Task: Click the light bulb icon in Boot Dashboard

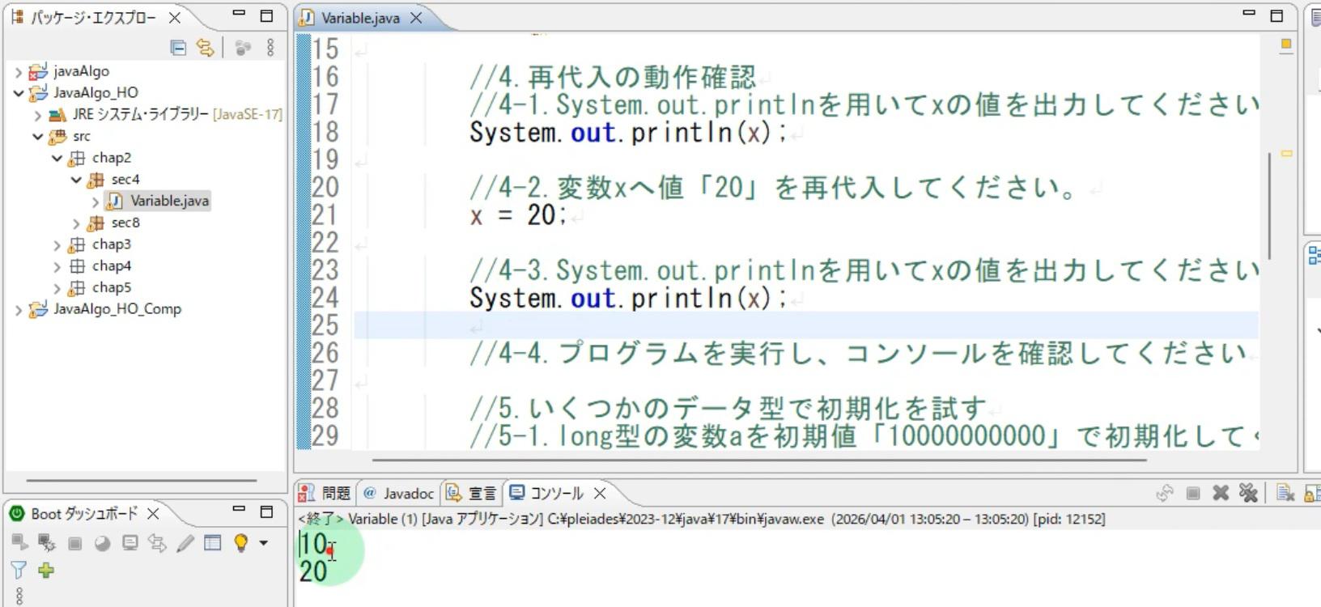Action: 240,543
